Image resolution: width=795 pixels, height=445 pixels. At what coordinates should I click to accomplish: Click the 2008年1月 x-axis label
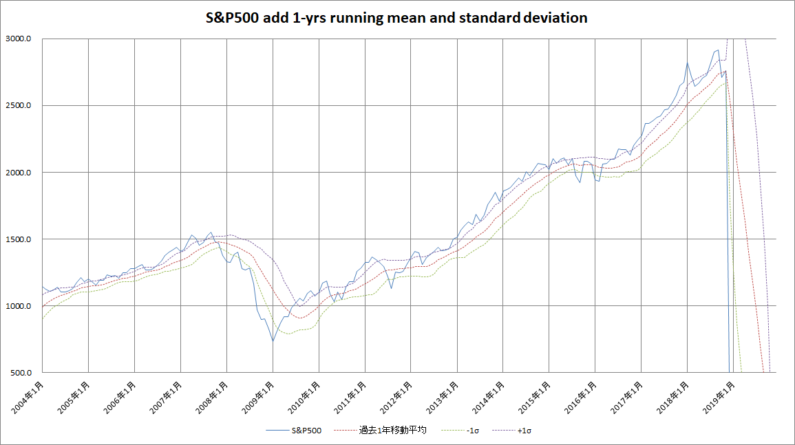(x=213, y=398)
